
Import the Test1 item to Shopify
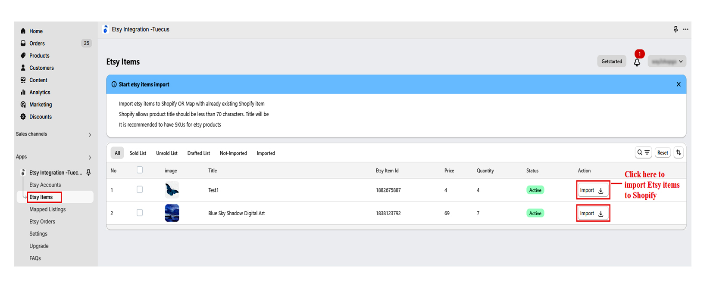(593, 190)
